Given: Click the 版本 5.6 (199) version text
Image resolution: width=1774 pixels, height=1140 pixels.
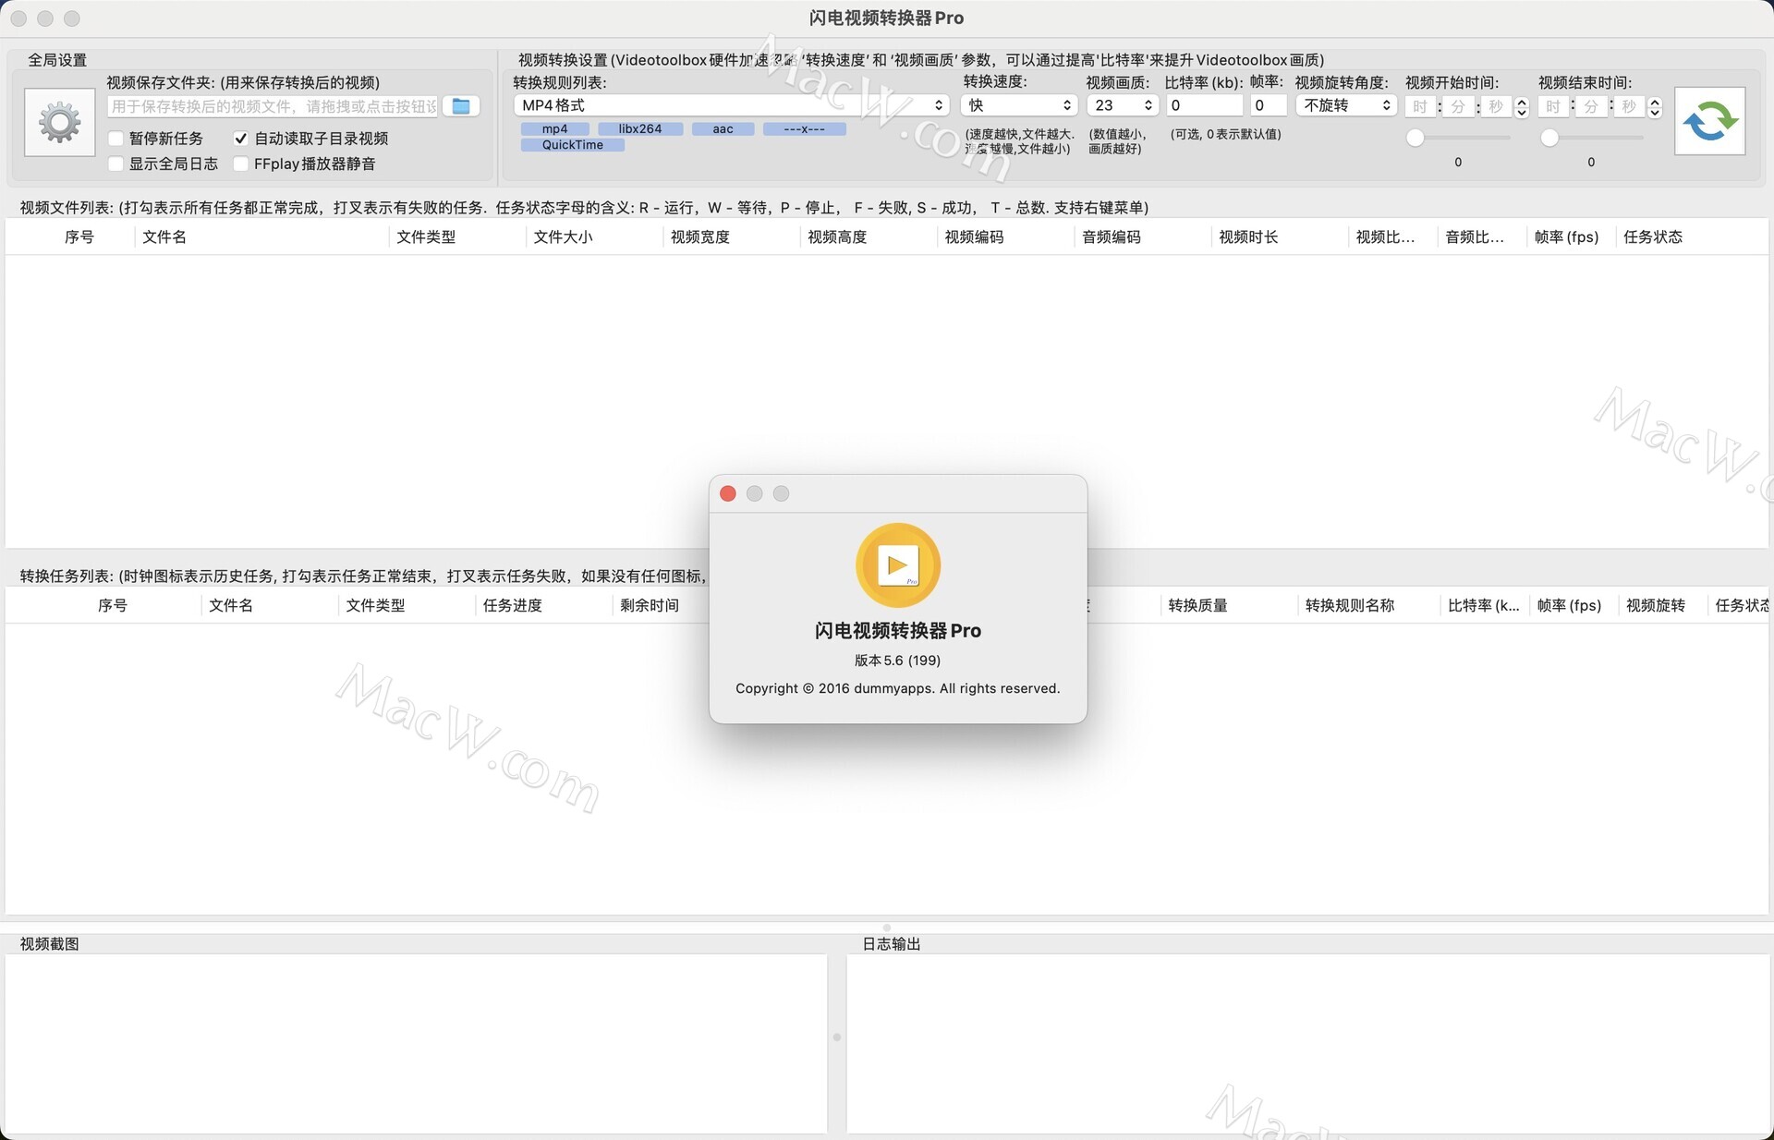Looking at the screenshot, I should click(x=897, y=661).
